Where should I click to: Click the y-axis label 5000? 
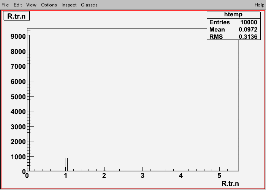(18, 97)
